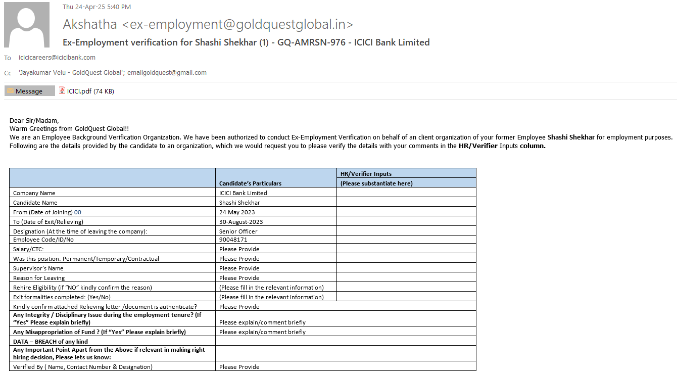Image resolution: width=677 pixels, height=375 pixels.
Task: Switch to the Message view tab
Action: [29, 91]
